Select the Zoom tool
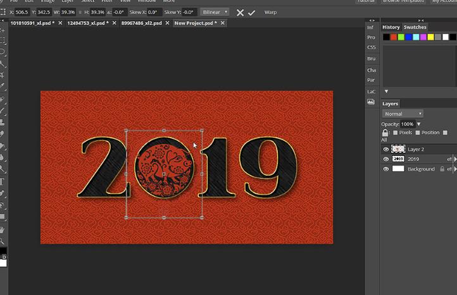The height and width of the screenshot is (295, 457). coord(3,241)
